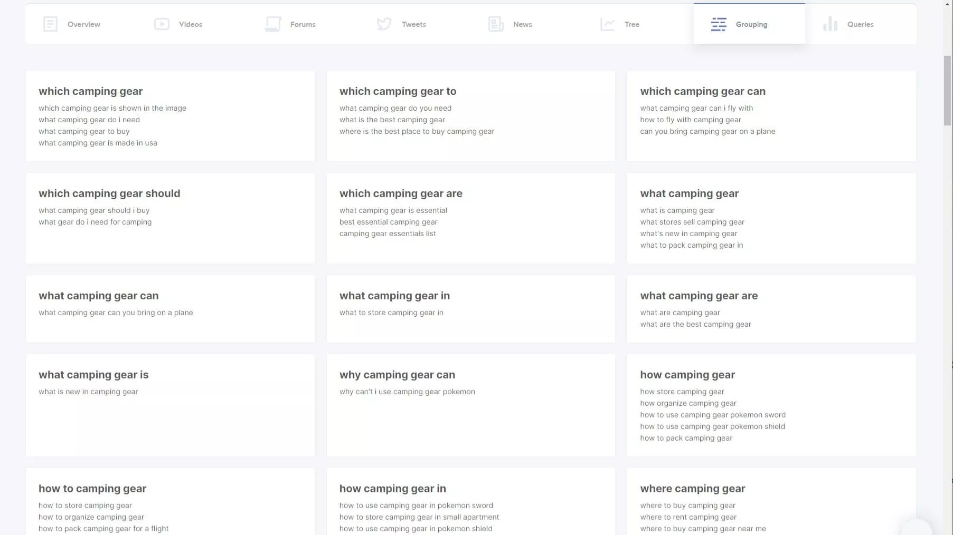This screenshot has width=953, height=535.
Task: Select the Tweets tab label
Action: (413, 24)
